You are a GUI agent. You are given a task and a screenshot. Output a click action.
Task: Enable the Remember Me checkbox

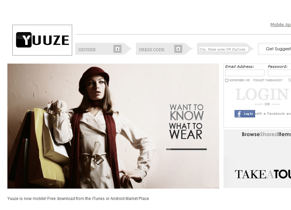point(227,80)
